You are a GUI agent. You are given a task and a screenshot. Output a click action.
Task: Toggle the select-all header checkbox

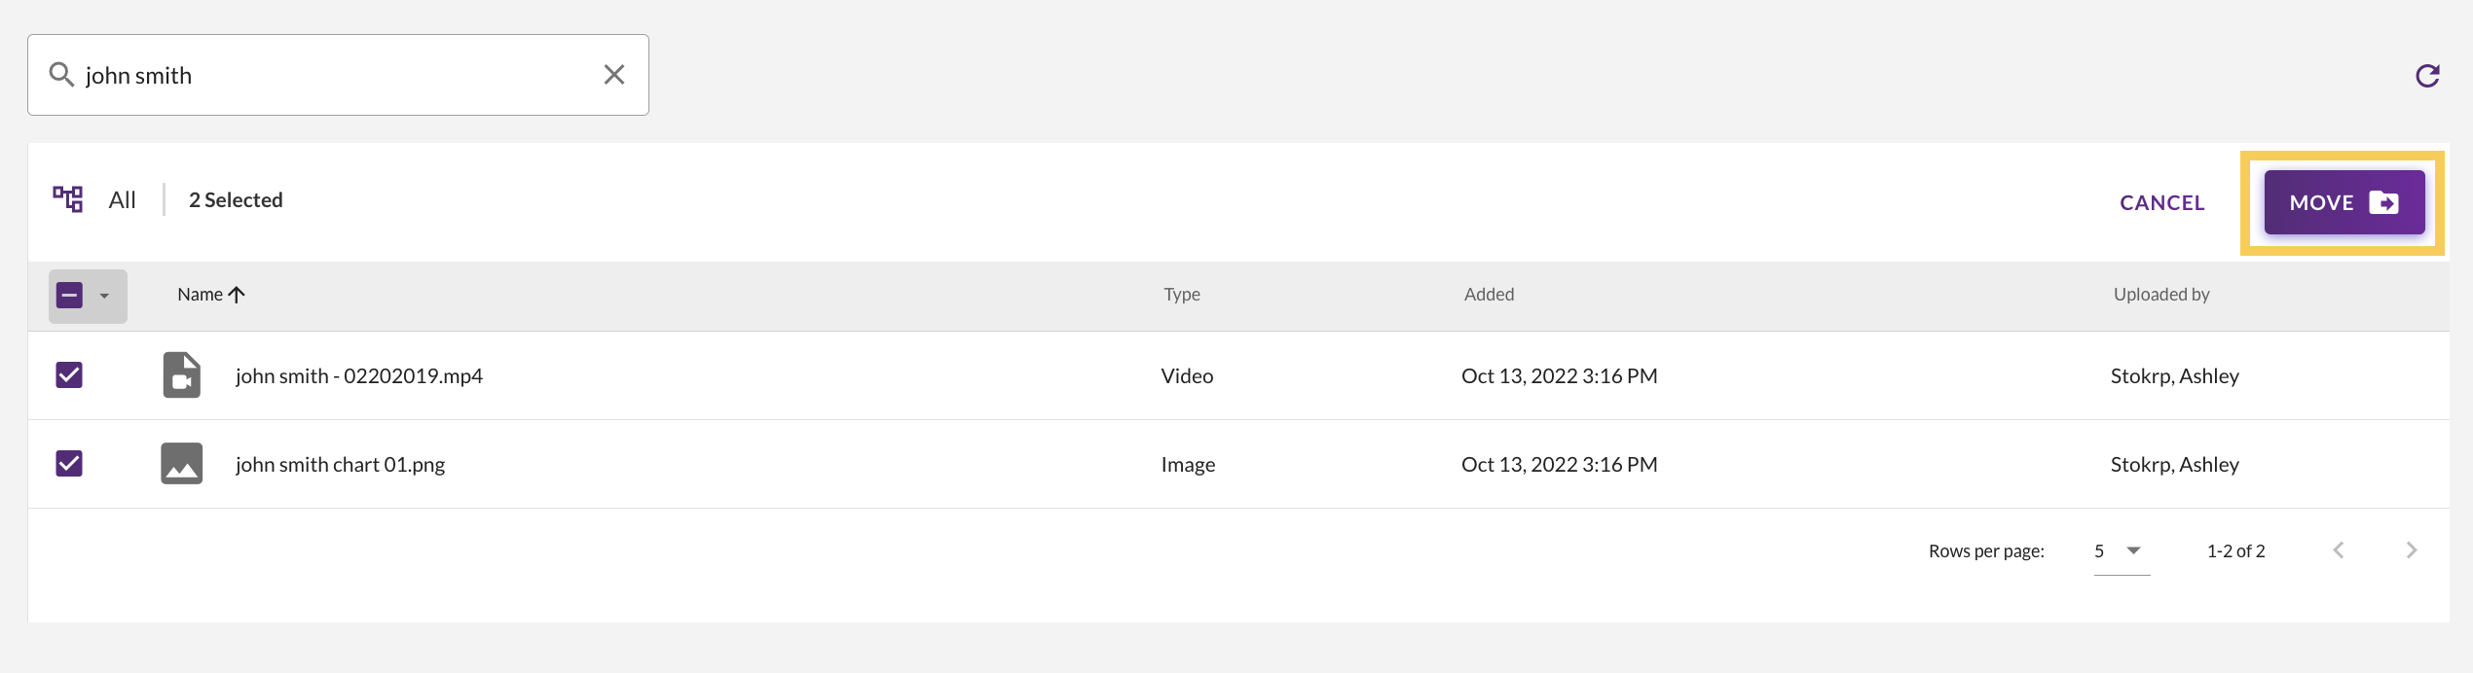[70, 296]
